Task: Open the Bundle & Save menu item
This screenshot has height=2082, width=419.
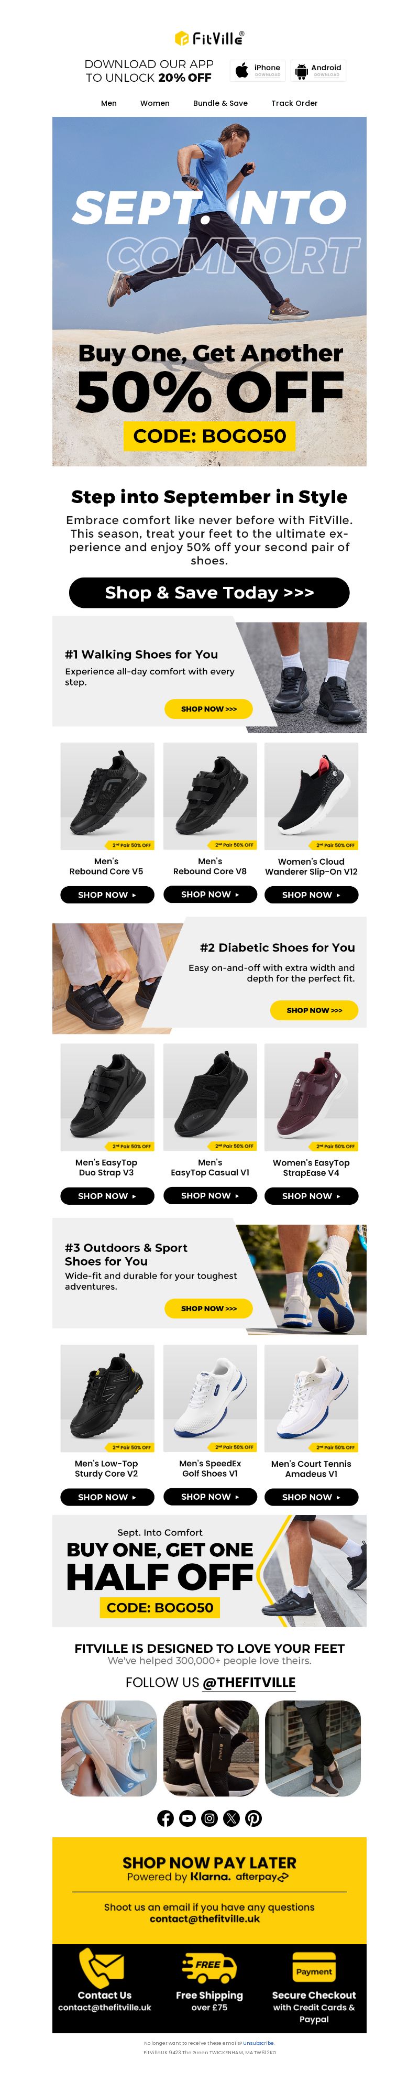Action: [220, 103]
